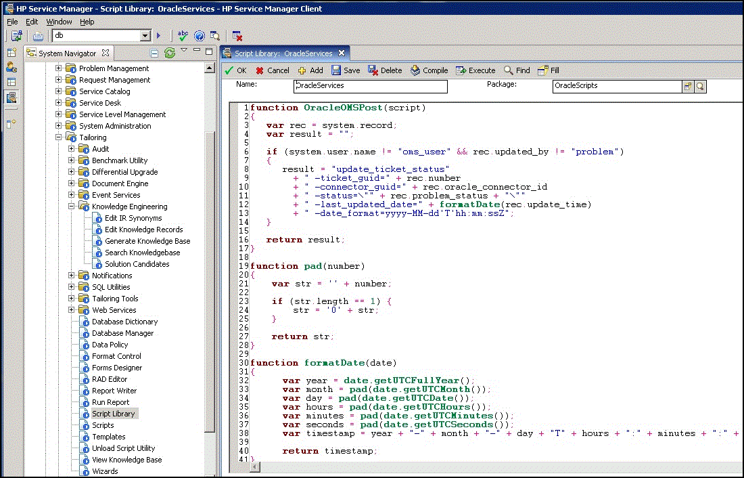Run the command with the arrow icon
Image resolution: width=744 pixels, height=478 pixels.
coord(159,36)
